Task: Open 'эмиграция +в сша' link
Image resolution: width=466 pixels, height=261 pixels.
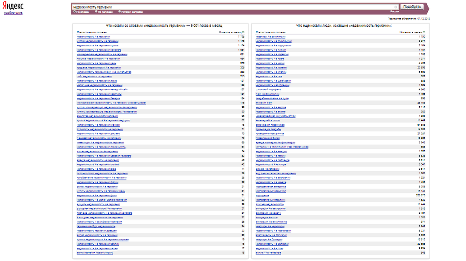Action: coord(267,217)
